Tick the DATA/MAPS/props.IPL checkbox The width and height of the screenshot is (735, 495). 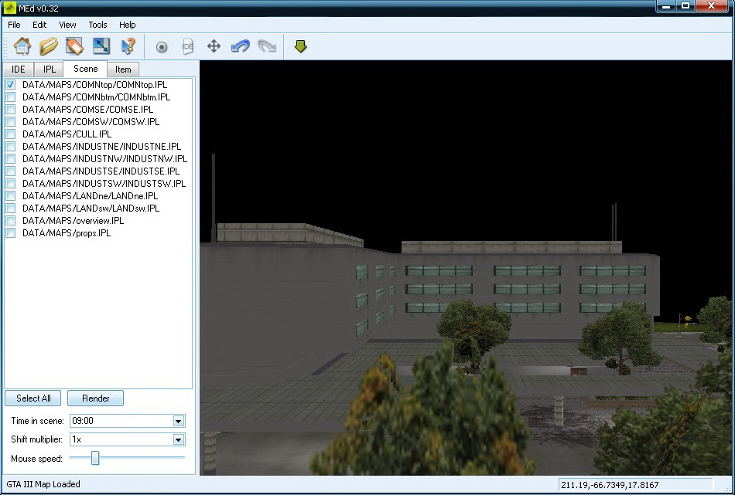tap(11, 233)
